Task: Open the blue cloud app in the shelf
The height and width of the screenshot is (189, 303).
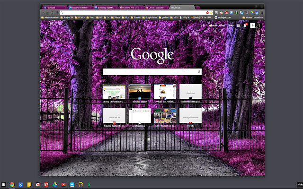Action: click(72, 185)
